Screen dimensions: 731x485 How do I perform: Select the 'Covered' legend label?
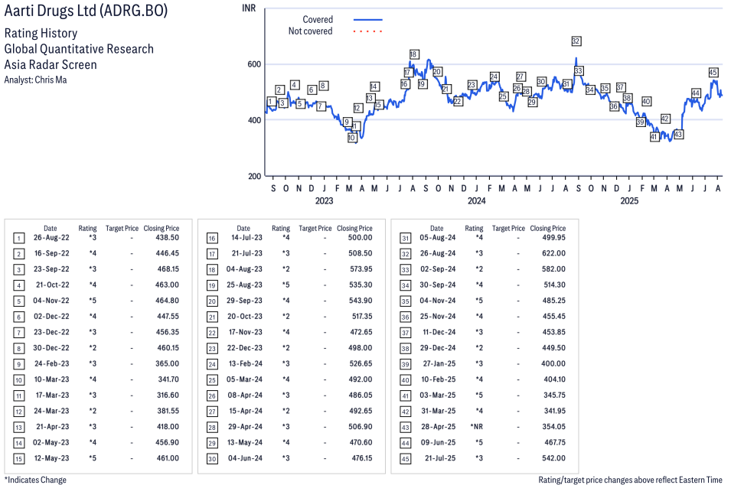318,20
